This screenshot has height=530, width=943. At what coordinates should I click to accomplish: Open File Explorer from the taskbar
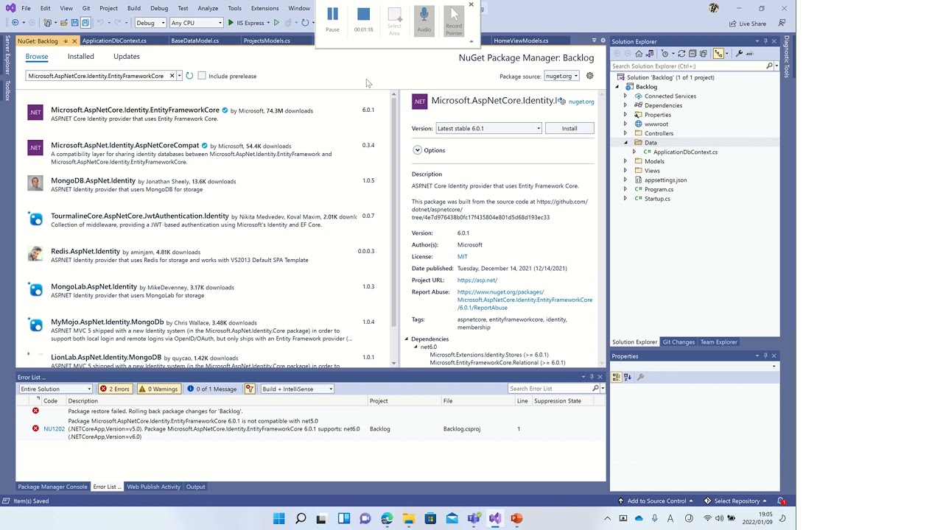(x=408, y=518)
